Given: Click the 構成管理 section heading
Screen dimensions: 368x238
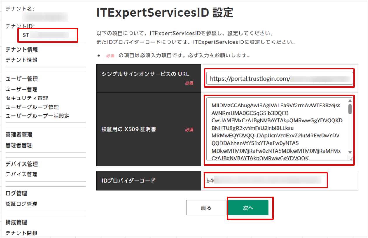Looking at the screenshot, I should [16, 222].
